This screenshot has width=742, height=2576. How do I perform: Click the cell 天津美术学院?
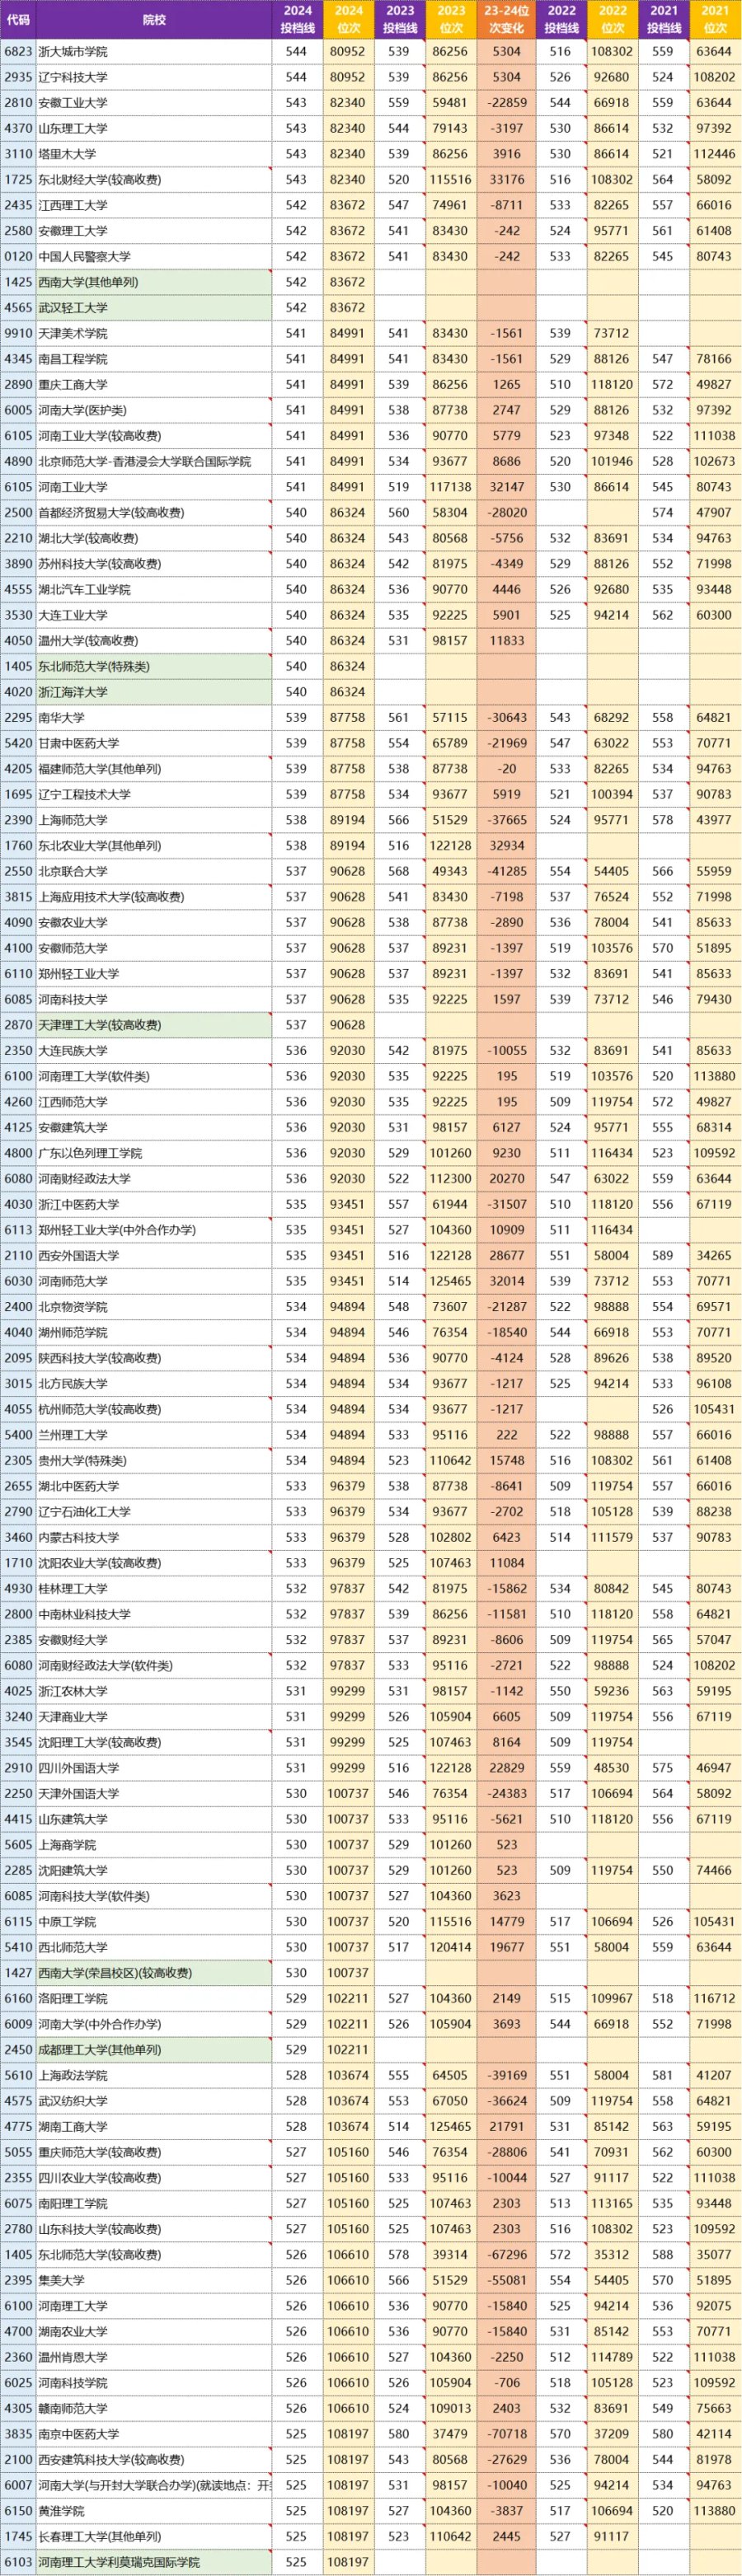pyautogui.click(x=154, y=333)
